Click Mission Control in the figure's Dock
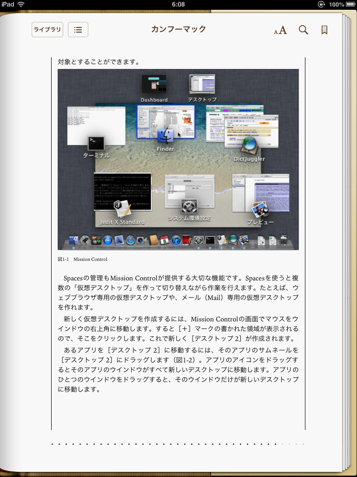357x477 pixels. point(96,240)
